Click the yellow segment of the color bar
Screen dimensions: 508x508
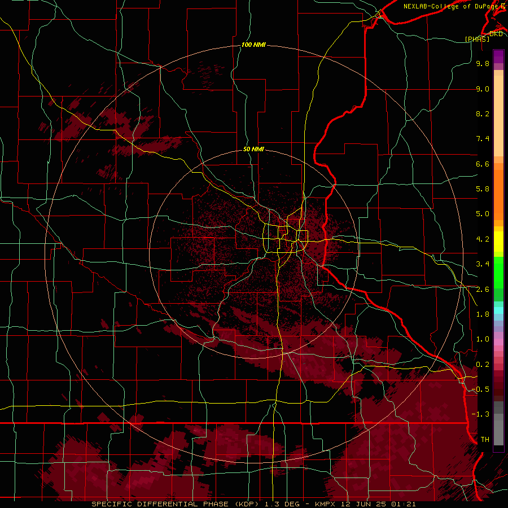point(498,242)
